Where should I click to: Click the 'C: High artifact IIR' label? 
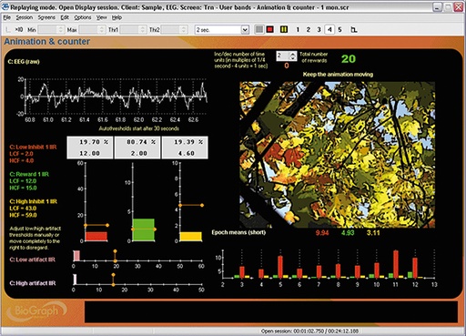pyautogui.click(x=33, y=283)
